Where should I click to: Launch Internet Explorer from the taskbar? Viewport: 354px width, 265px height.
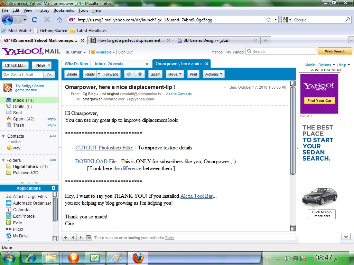pyautogui.click(x=31, y=258)
